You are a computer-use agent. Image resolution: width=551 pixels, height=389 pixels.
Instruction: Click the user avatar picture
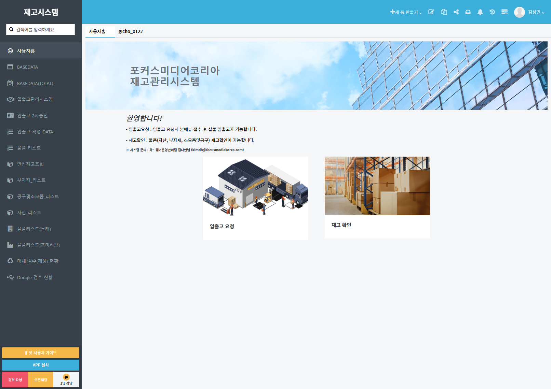click(x=520, y=12)
